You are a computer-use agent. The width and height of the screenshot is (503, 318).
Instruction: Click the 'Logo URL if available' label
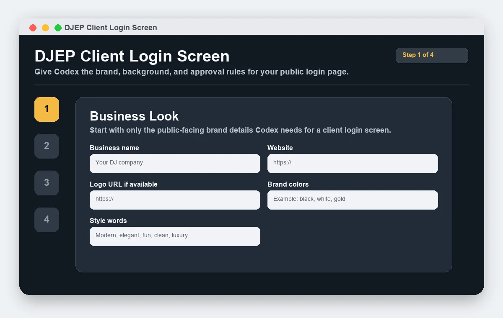click(x=124, y=184)
